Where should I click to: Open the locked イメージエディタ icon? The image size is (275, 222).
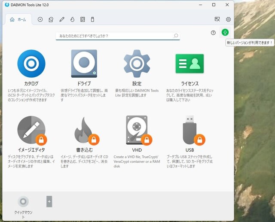click(x=31, y=130)
